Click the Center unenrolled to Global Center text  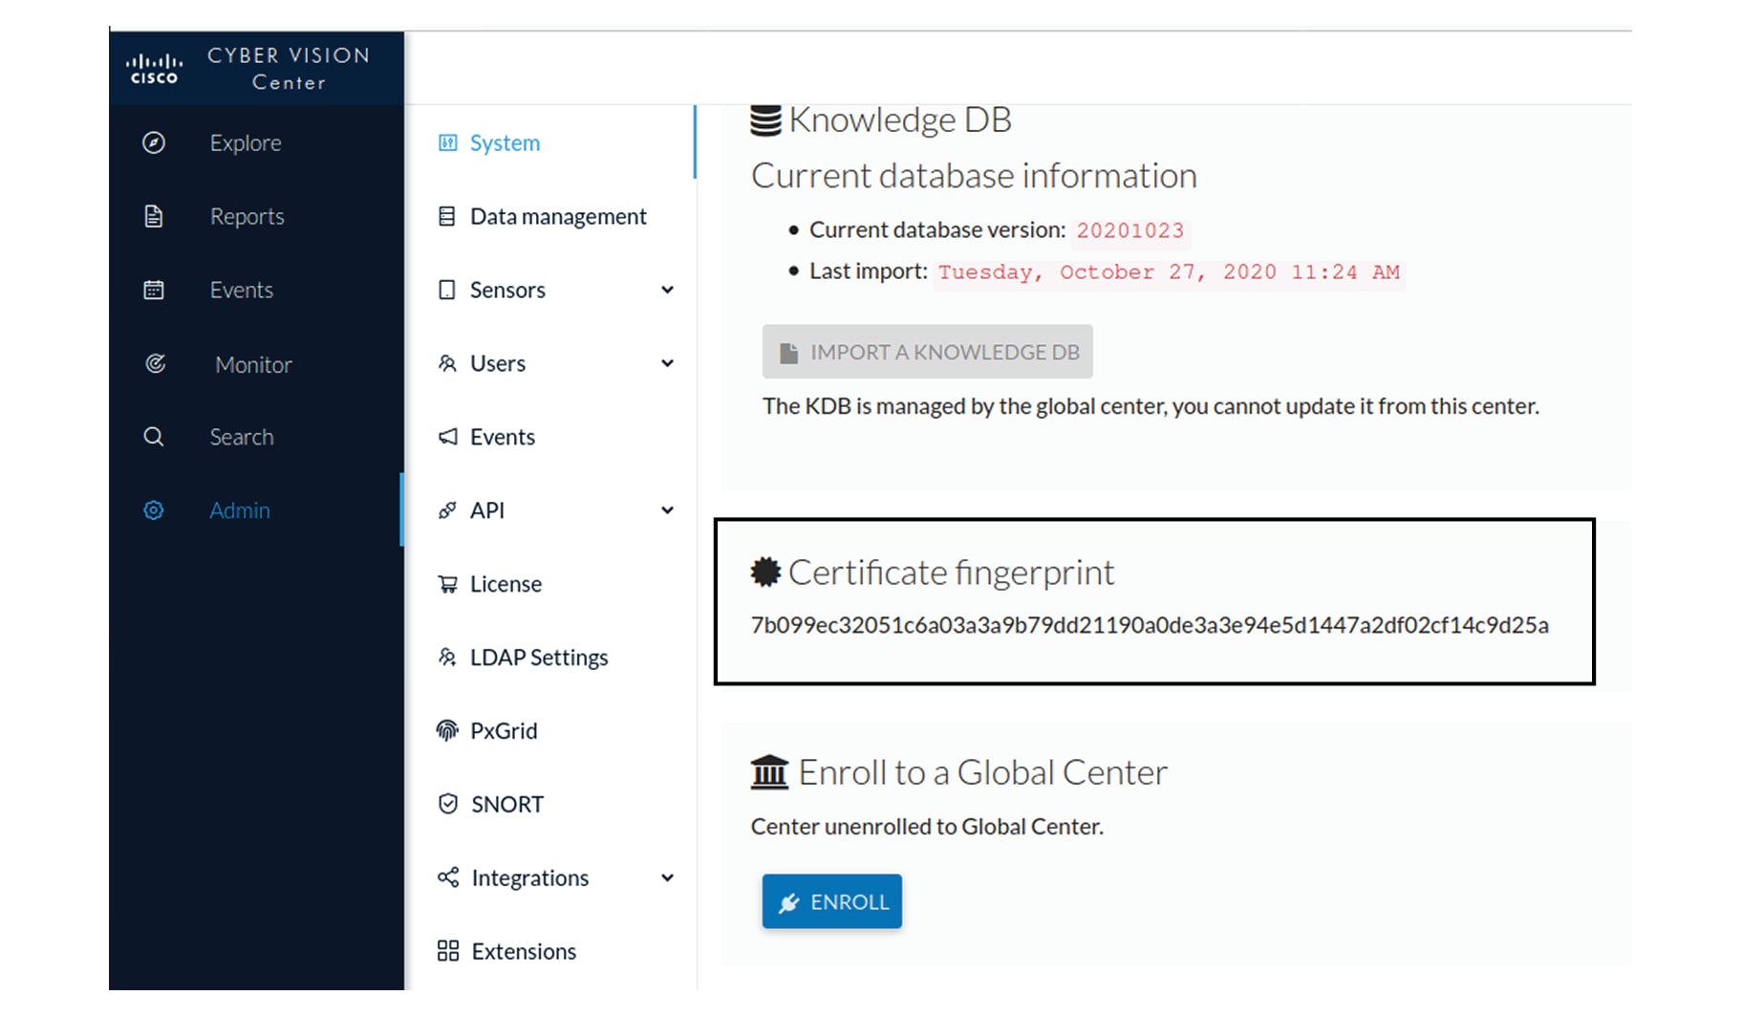click(927, 827)
